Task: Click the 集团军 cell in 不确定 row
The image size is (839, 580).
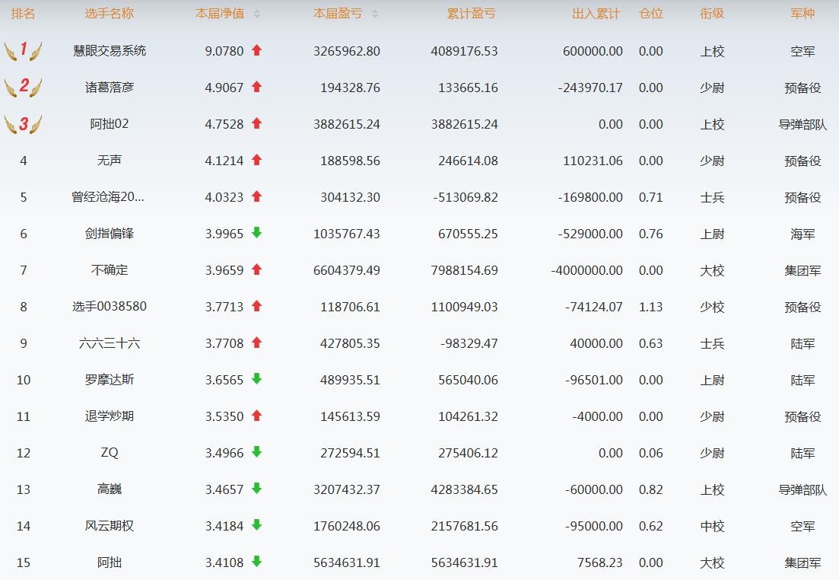Action: [x=802, y=270]
